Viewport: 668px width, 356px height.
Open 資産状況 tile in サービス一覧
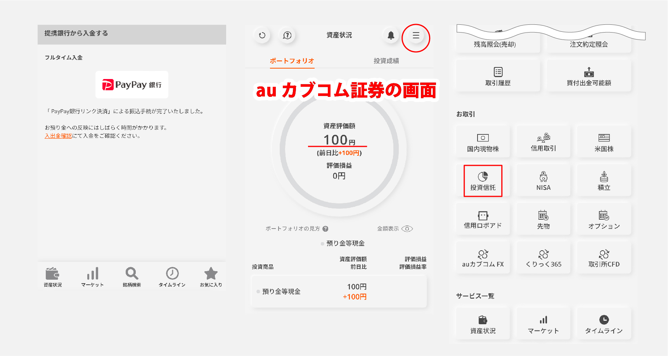483,324
